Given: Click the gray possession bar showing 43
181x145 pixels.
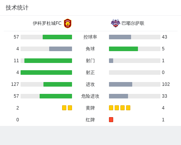Looking at the screenshot, I should 120,37.
